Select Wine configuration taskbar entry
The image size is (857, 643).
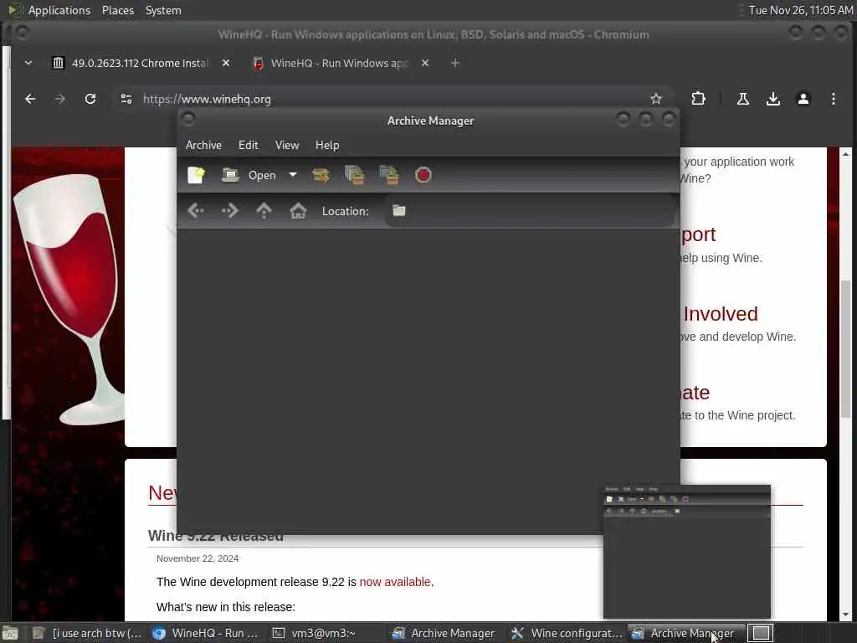click(567, 633)
